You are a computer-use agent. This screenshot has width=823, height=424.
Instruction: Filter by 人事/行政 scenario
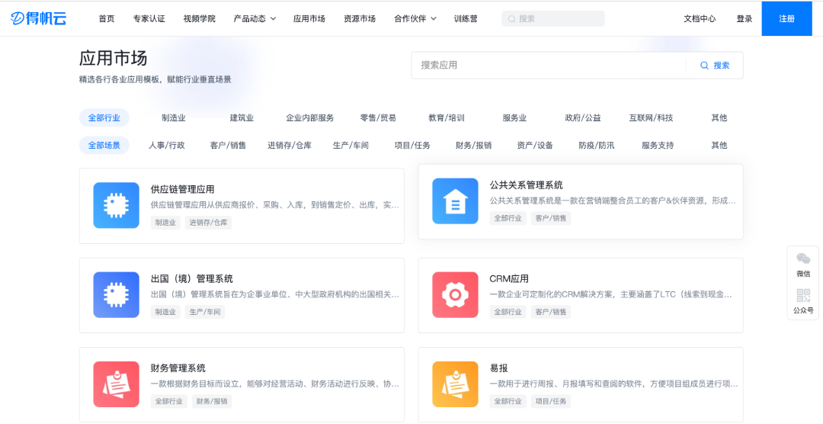pyautogui.click(x=166, y=145)
